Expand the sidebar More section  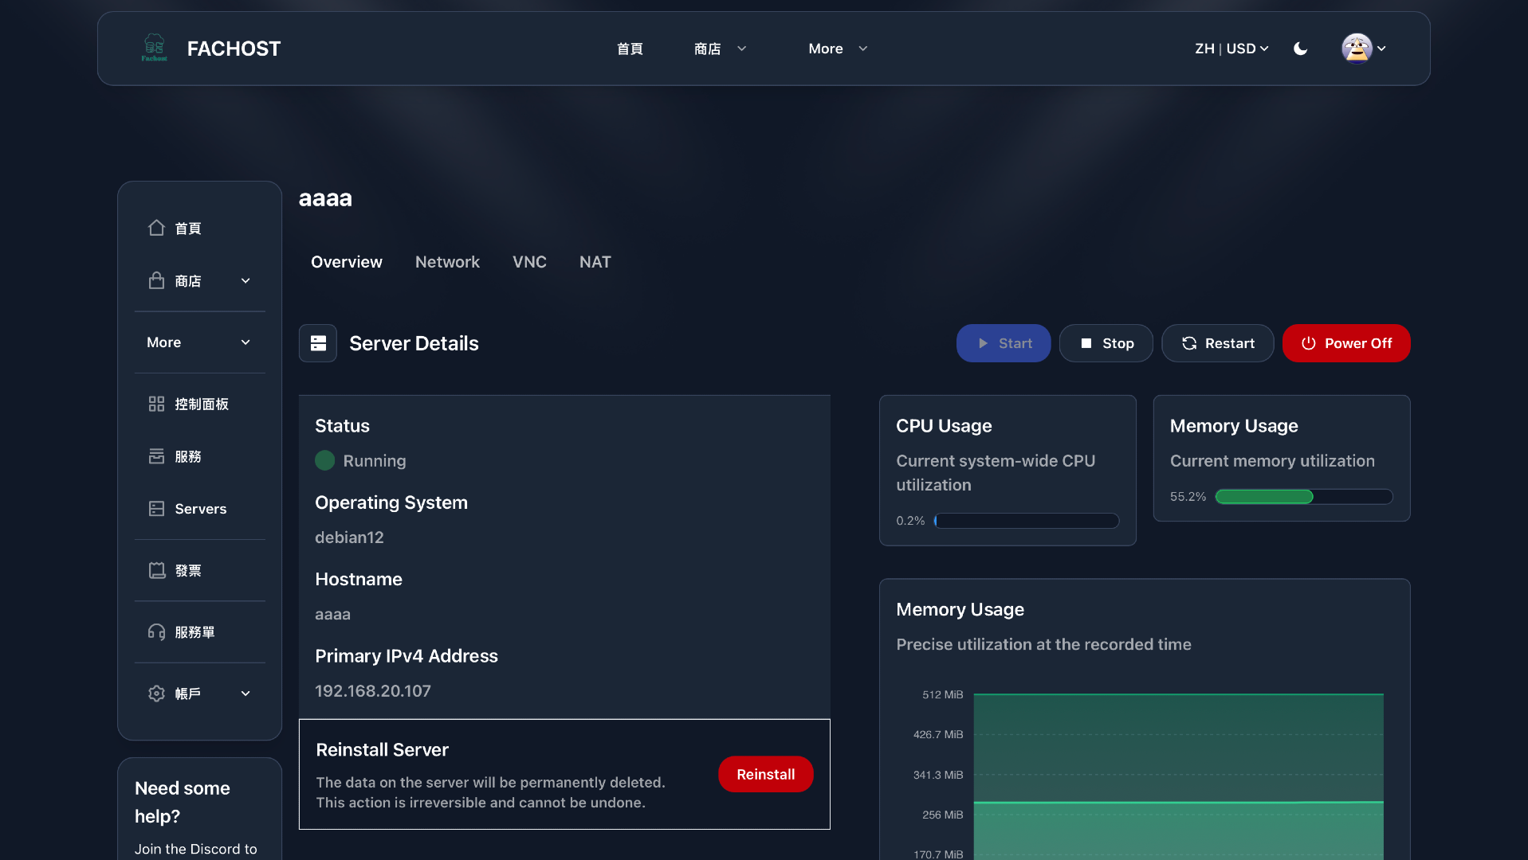tap(199, 342)
